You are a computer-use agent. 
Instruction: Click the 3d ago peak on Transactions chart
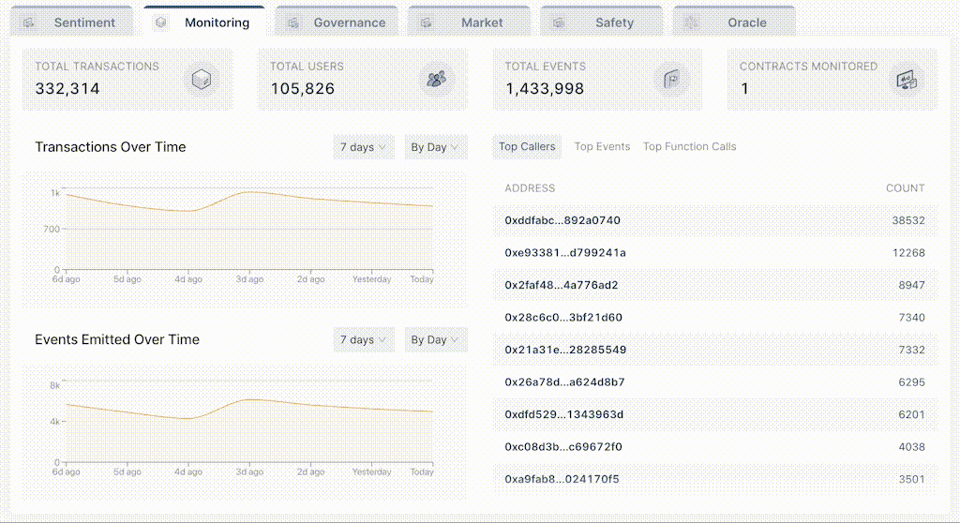(x=248, y=192)
